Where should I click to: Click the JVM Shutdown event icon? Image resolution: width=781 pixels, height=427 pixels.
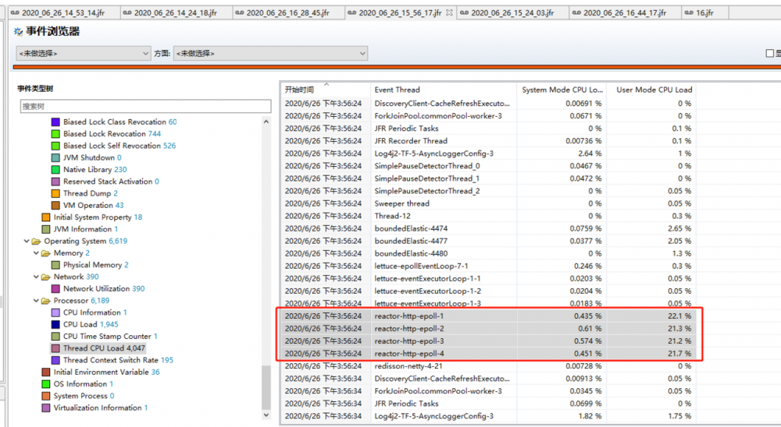55,157
